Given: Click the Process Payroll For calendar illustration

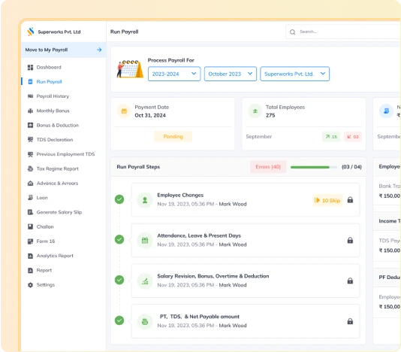Looking at the screenshot, I should click(130, 69).
